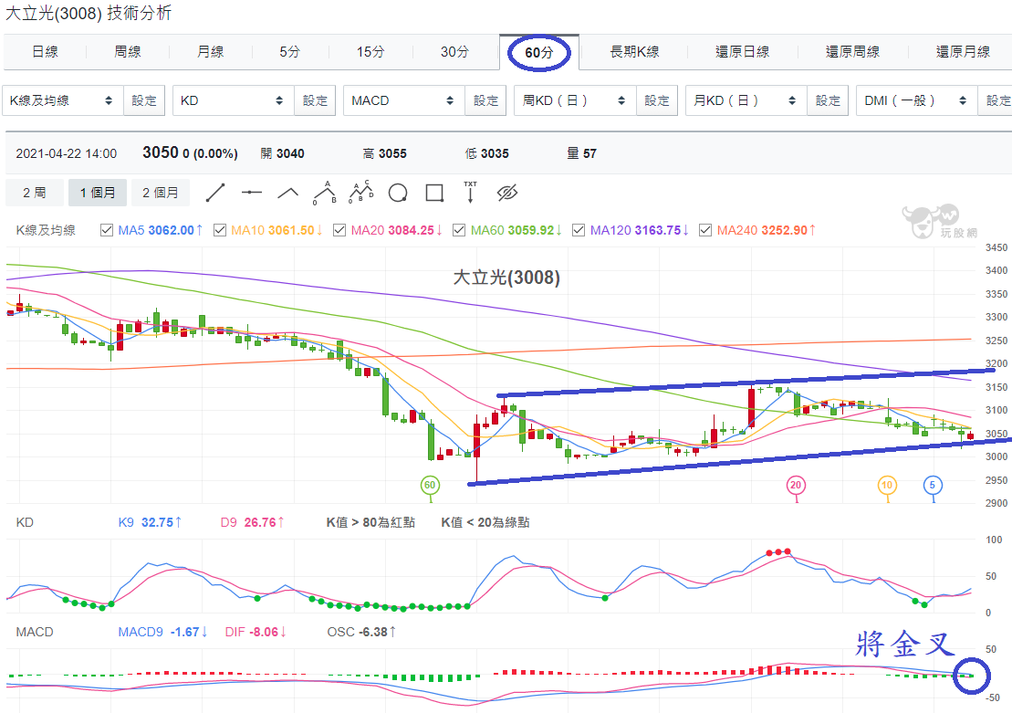Click 設定 next to MACD dropdown
Screen dimensions: 1012x713
pyautogui.click(x=486, y=100)
